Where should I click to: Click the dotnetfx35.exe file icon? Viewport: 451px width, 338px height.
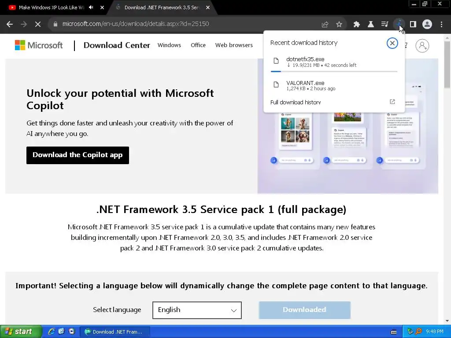pos(276,61)
